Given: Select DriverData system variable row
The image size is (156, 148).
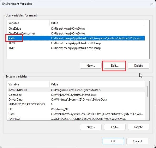Looking at the screenshot, I should (76, 99).
